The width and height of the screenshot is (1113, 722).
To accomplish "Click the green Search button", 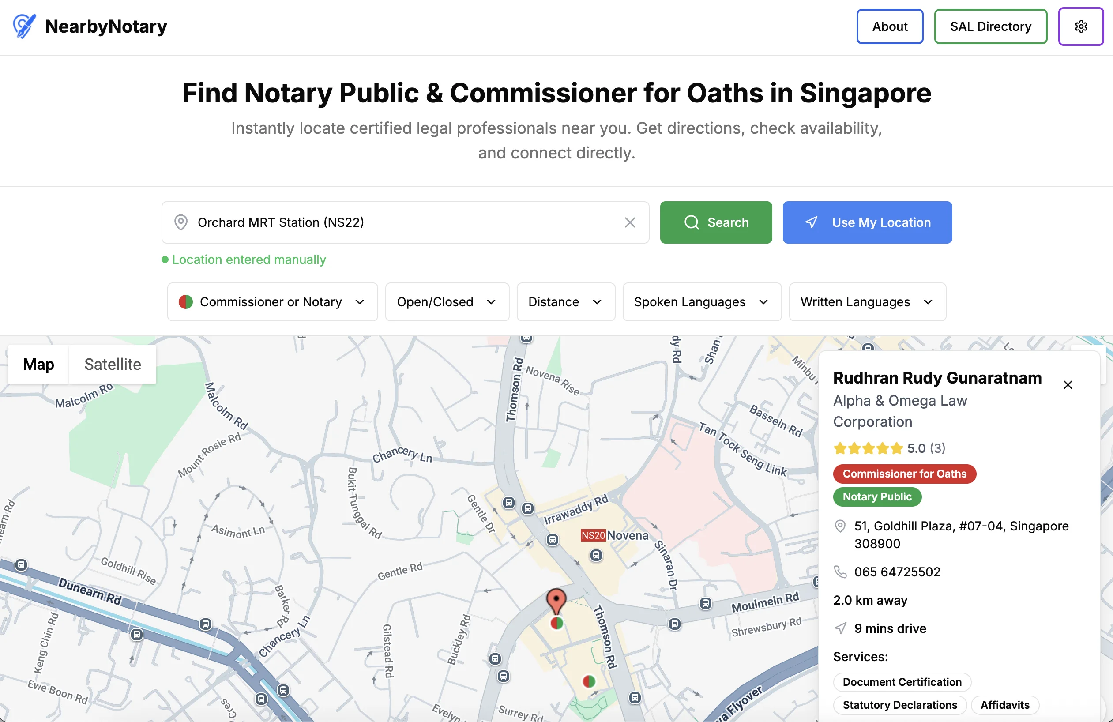I will [x=716, y=222].
